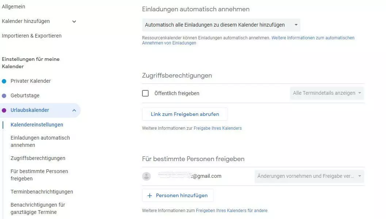Expand the Kalender hinzufügen chevron
Viewport: 386px width, 219px height.
pyautogui.click(x=74, y=21)
